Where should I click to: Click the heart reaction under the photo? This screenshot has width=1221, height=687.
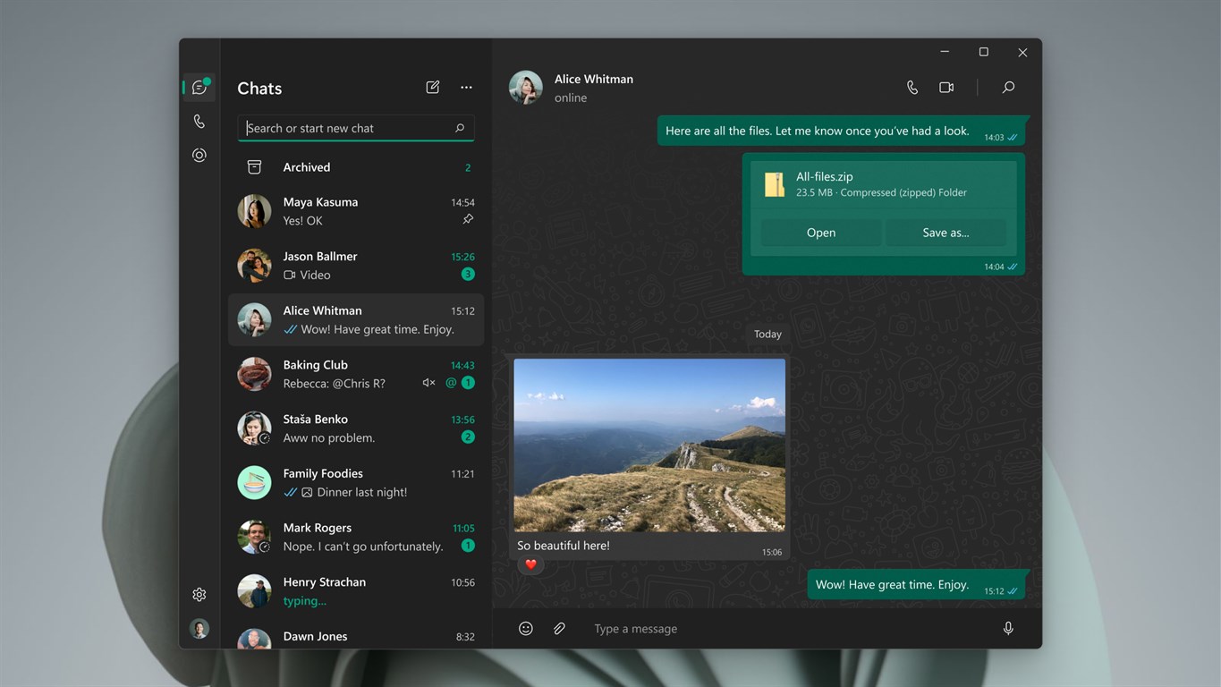[530, 564]
